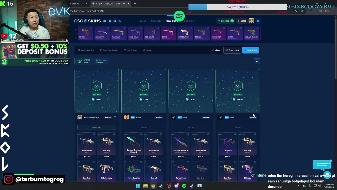
Task: Open the Retrobution drop thumbnail
Action: tap(185, 34)
